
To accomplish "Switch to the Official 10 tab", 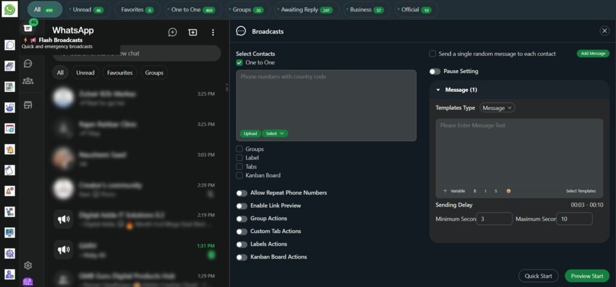I will click(416, 10).
